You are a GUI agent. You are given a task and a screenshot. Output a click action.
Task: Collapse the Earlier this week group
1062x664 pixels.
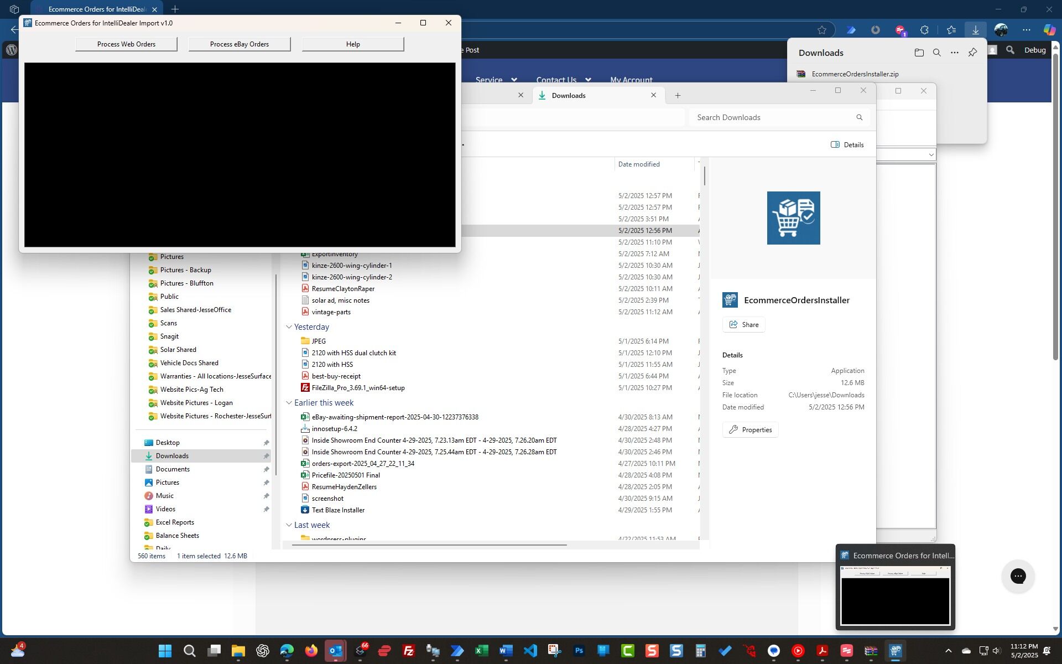(x=289, y=403)
